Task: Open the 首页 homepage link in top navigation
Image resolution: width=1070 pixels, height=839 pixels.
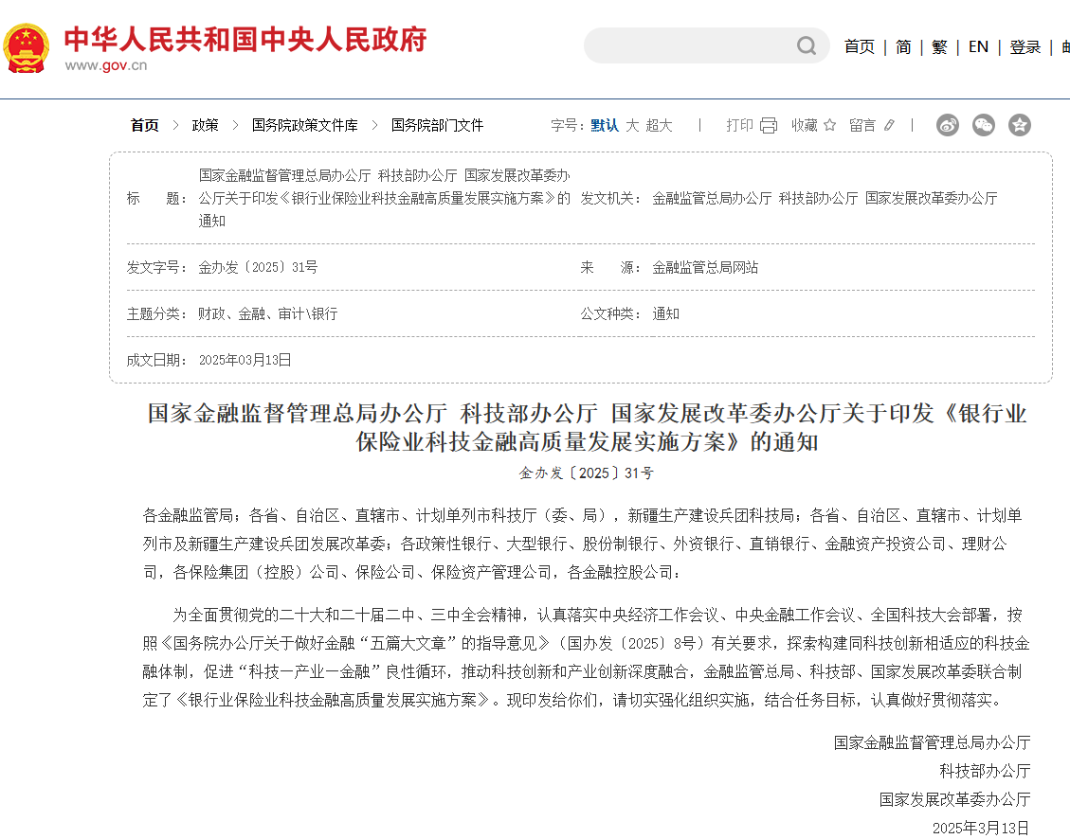Action: [859, 46]
